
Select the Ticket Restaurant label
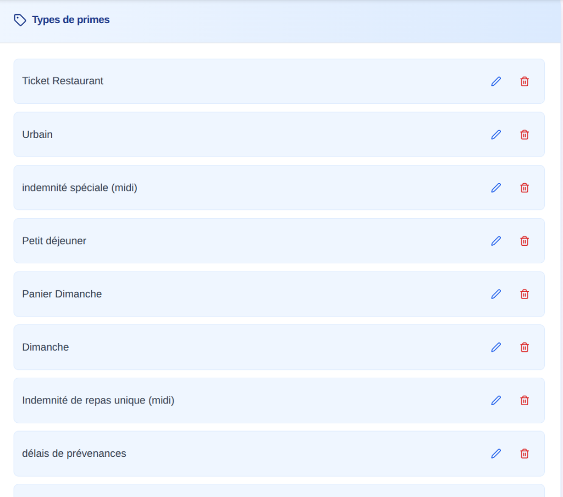[x=63, y=81]
